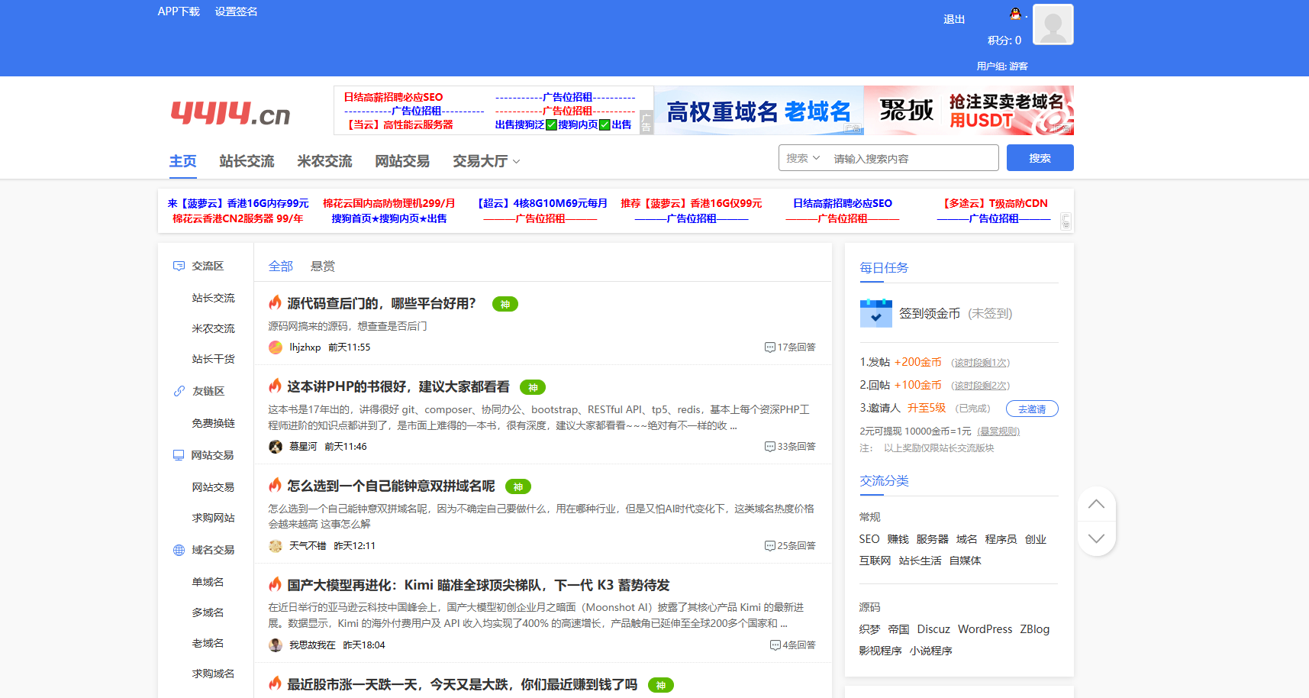
Task: Click avatar of user 天气不错
Action: coord(276,546)
